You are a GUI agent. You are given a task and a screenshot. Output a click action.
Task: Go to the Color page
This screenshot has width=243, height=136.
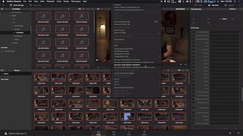tap(129, 133)
